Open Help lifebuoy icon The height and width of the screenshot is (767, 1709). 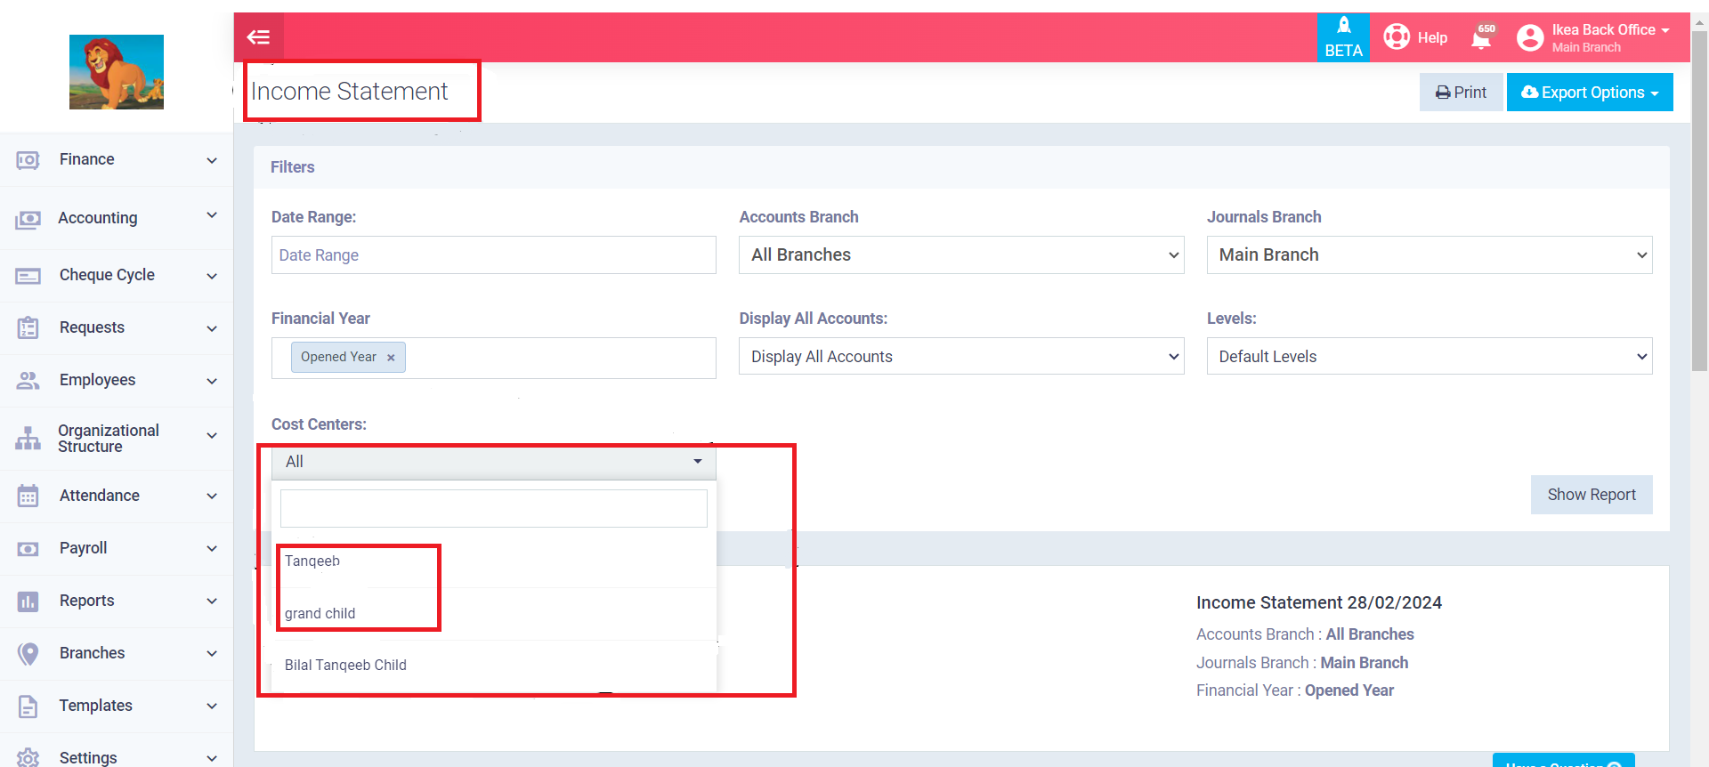click(x=1397, y=36)
